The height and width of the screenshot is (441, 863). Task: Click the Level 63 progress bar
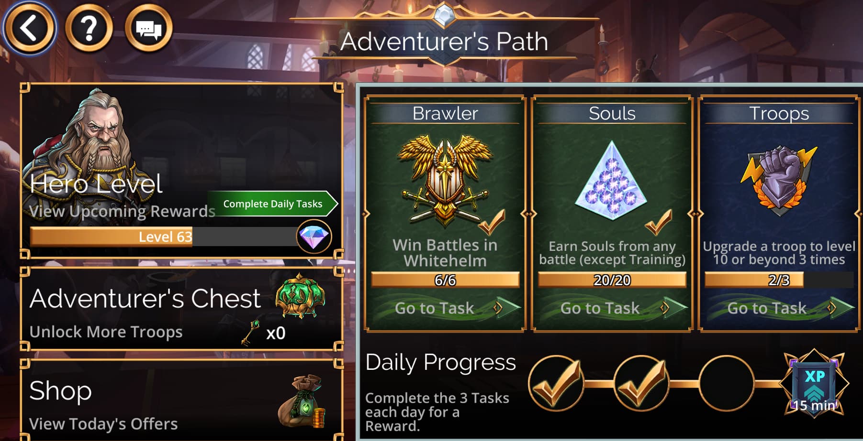(163, 237)
